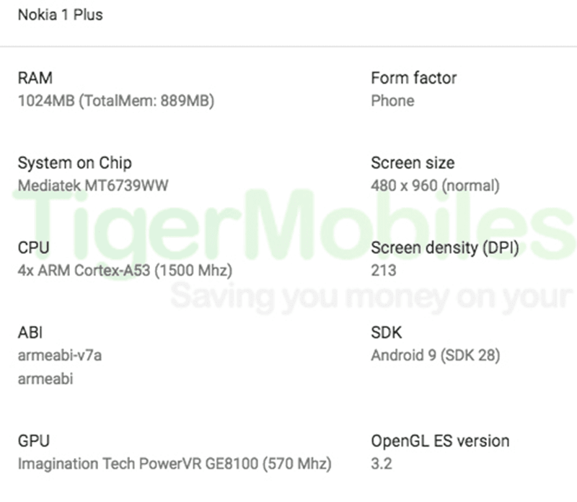
Task: Click the 1024MB (TotalMem: 889MB) value
Action: [115, 101]
